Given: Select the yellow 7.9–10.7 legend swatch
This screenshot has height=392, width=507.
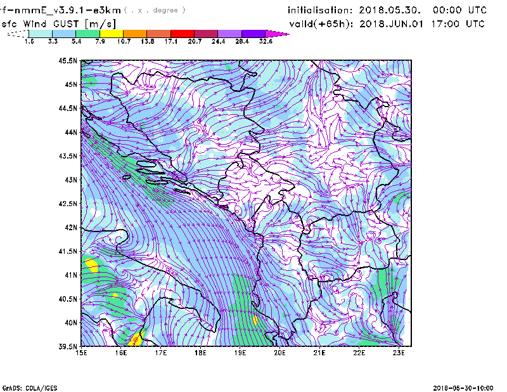Looking at the screenshot, I should click(x=112, y=34).
